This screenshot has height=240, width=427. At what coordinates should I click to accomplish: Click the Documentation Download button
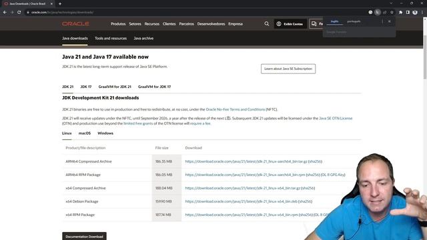click(x=84, y=237)
